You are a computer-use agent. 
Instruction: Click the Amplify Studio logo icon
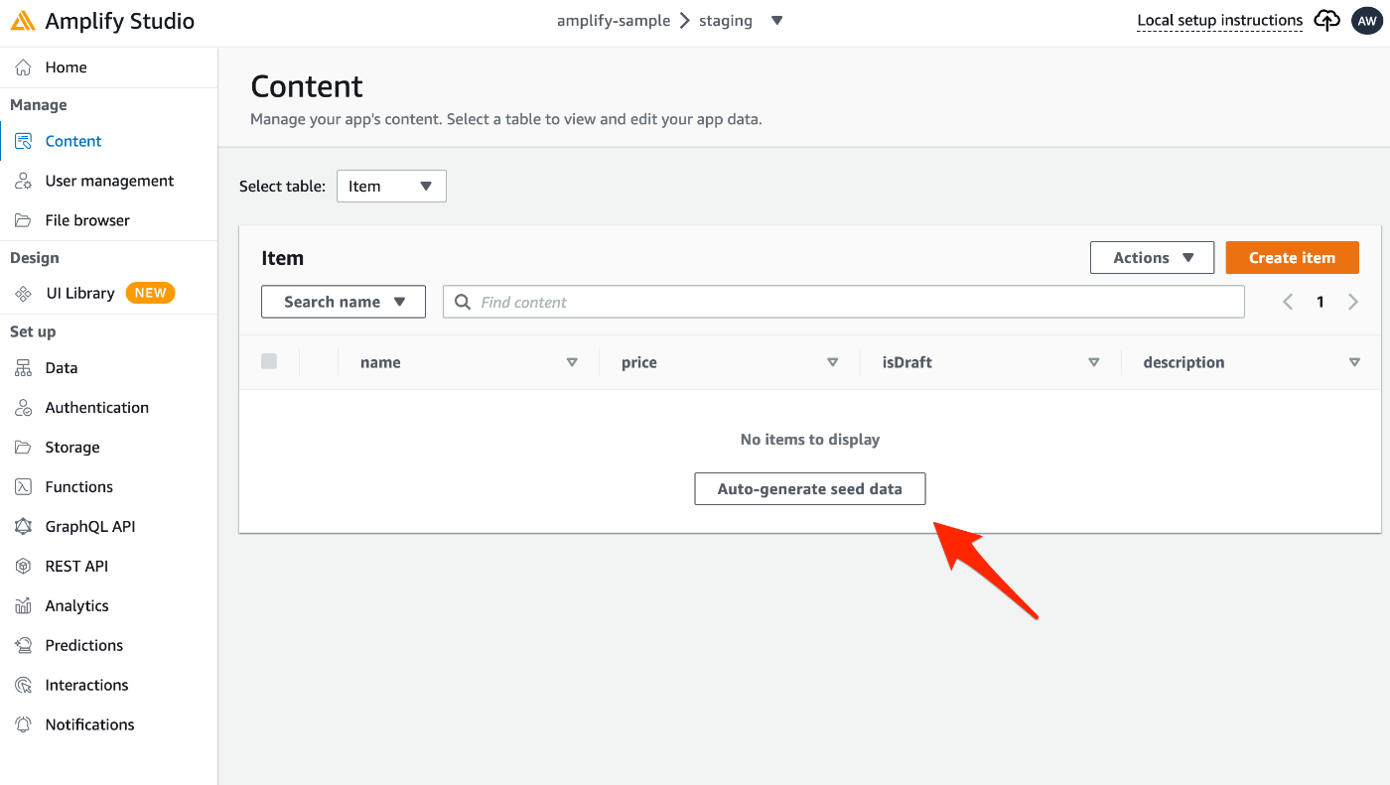[x=23, y=21]
